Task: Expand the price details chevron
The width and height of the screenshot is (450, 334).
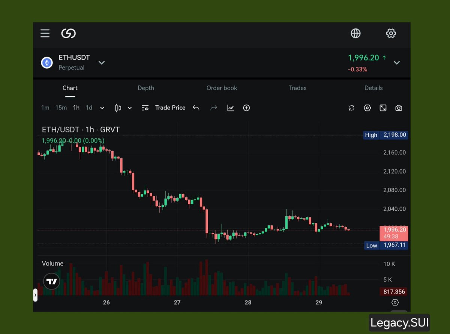Action: [397, 63]
